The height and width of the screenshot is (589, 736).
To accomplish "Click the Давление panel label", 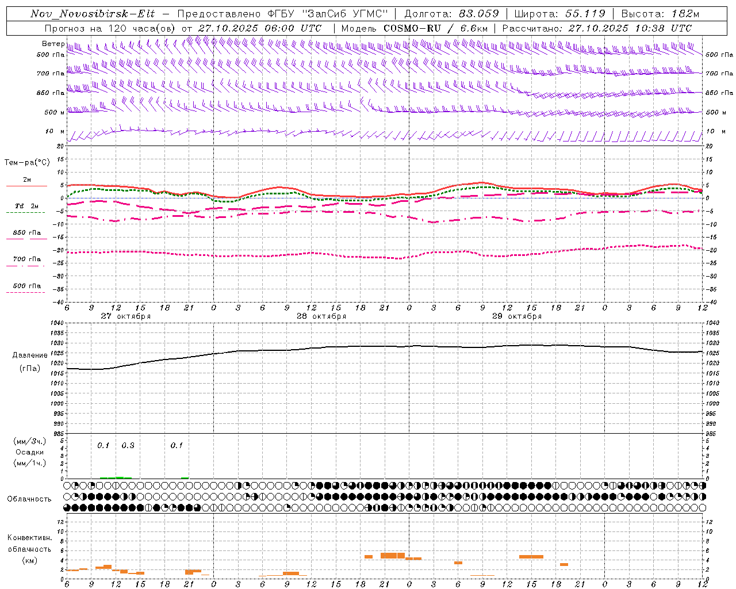I will point(30,355).
